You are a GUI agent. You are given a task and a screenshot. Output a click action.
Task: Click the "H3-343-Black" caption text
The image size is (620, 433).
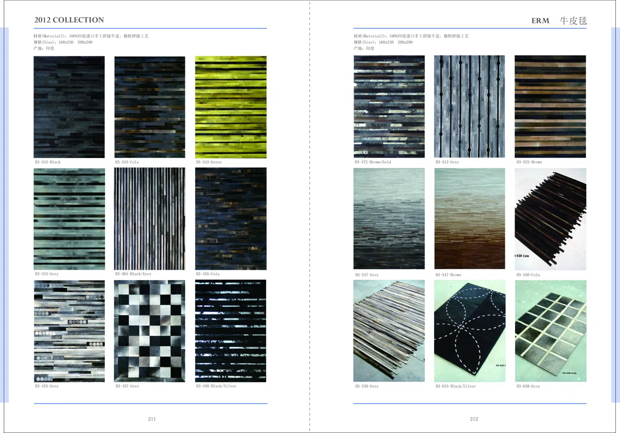(48, 162)
